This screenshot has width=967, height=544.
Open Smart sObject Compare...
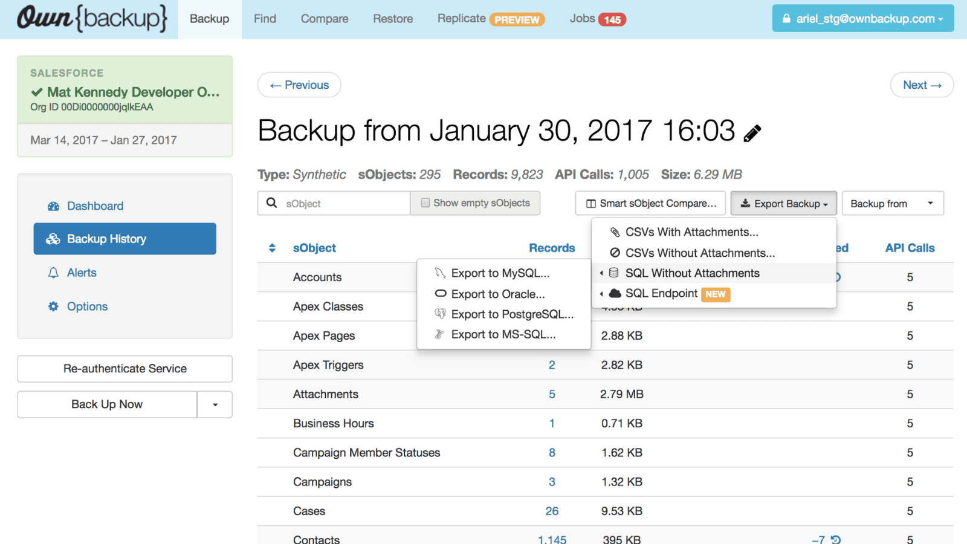point(651,203)
